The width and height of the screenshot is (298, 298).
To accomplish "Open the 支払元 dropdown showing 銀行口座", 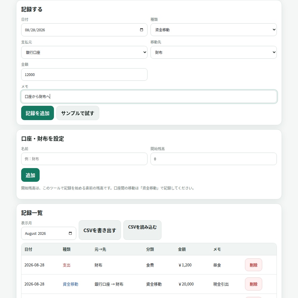I will tap(84, 52).
